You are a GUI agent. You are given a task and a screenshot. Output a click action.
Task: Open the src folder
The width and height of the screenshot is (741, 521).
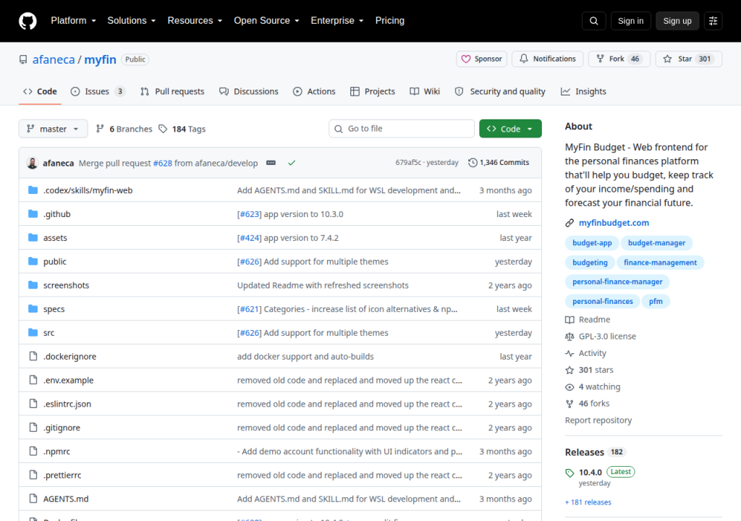click(48, 333)
